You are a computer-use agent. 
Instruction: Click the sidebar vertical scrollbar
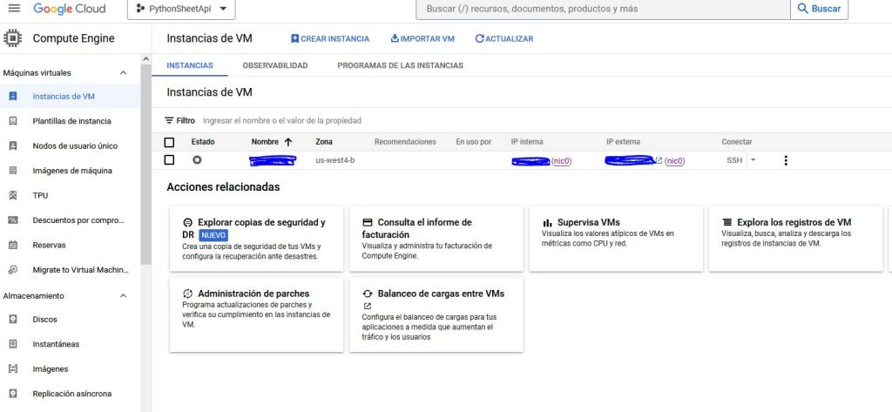click(x=146, y=174)
